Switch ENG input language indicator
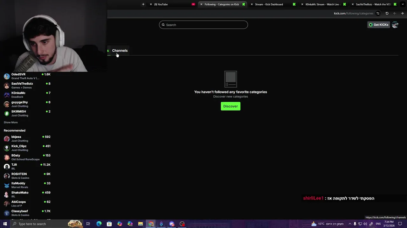The image size is (407, 228). click(x=378, y=224)
